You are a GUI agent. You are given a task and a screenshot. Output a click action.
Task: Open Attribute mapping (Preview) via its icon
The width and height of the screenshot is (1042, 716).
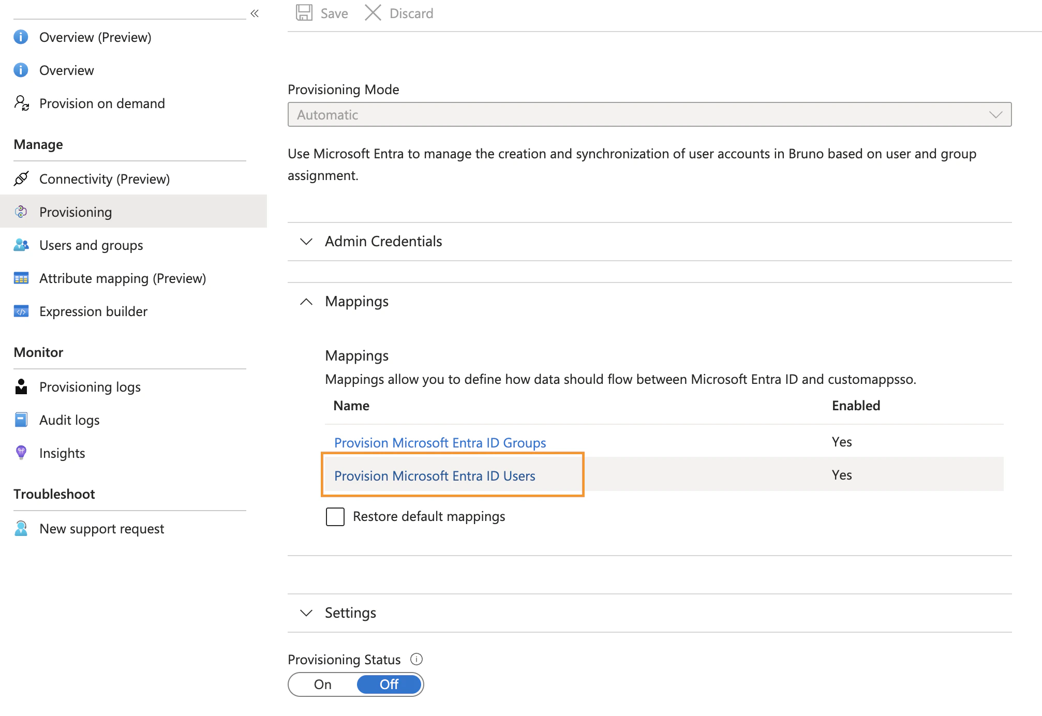21,278
